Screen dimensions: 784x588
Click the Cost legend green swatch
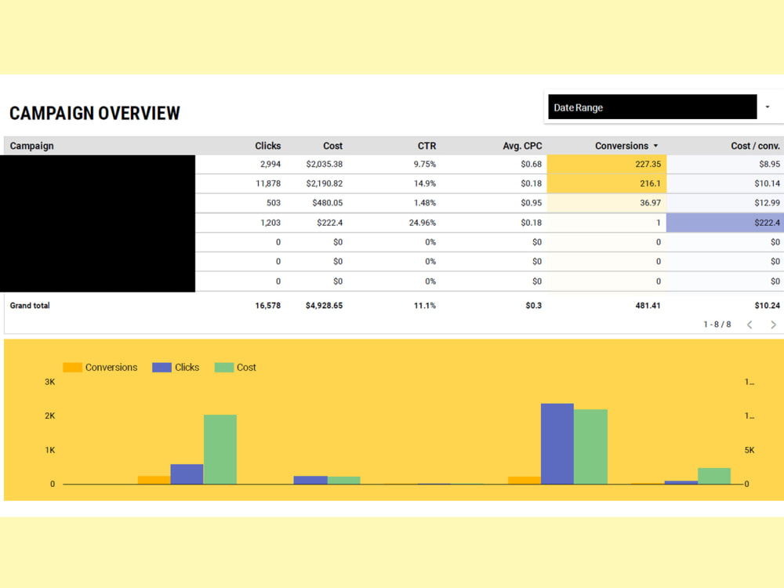tap(224, 368)
